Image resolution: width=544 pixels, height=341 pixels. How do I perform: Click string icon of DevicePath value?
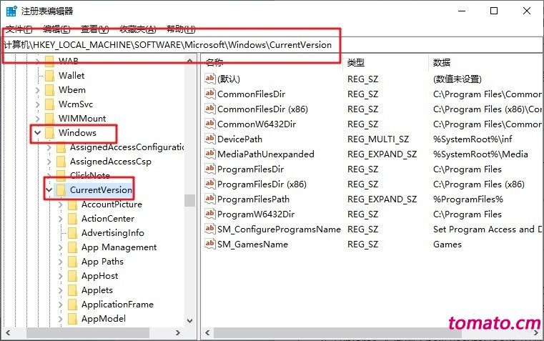209,139
